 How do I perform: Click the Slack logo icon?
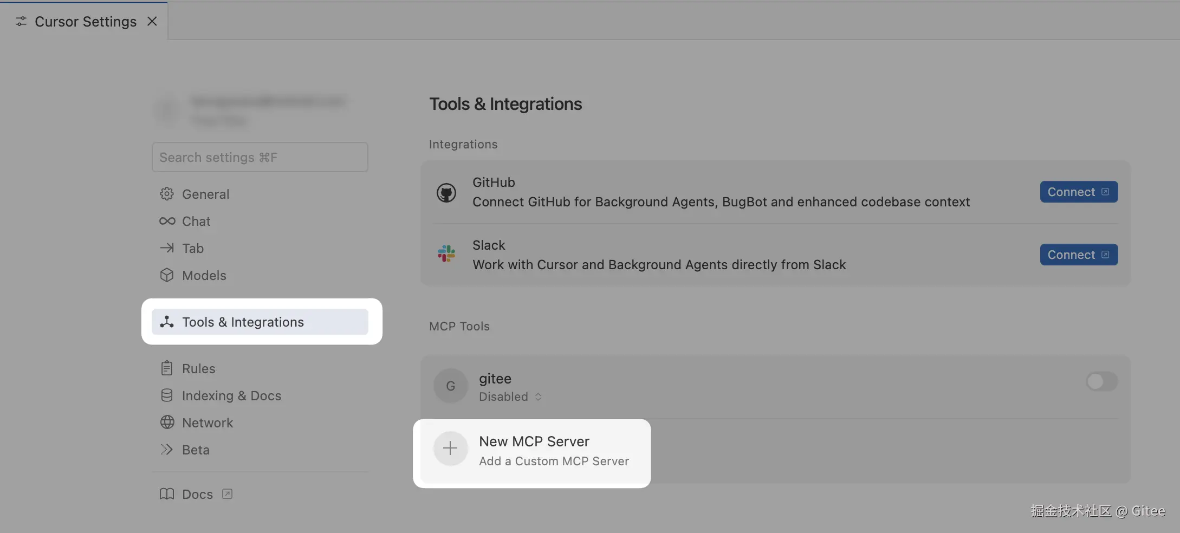tap(446, 253)
